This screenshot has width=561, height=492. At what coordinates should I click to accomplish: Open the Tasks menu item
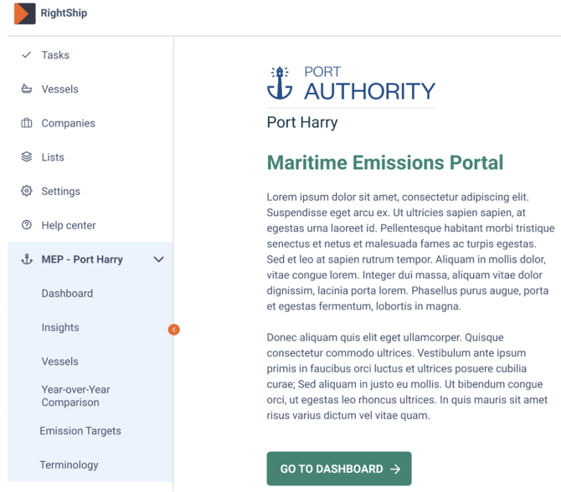pos(55,54)
